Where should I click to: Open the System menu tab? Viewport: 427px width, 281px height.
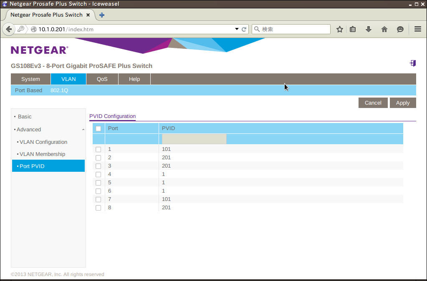[30, 79]
